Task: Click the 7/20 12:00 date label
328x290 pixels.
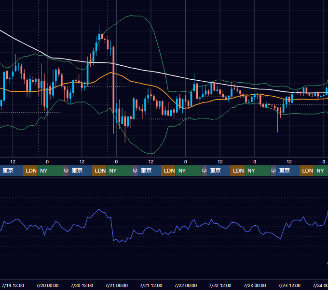Action: (82, 285)
